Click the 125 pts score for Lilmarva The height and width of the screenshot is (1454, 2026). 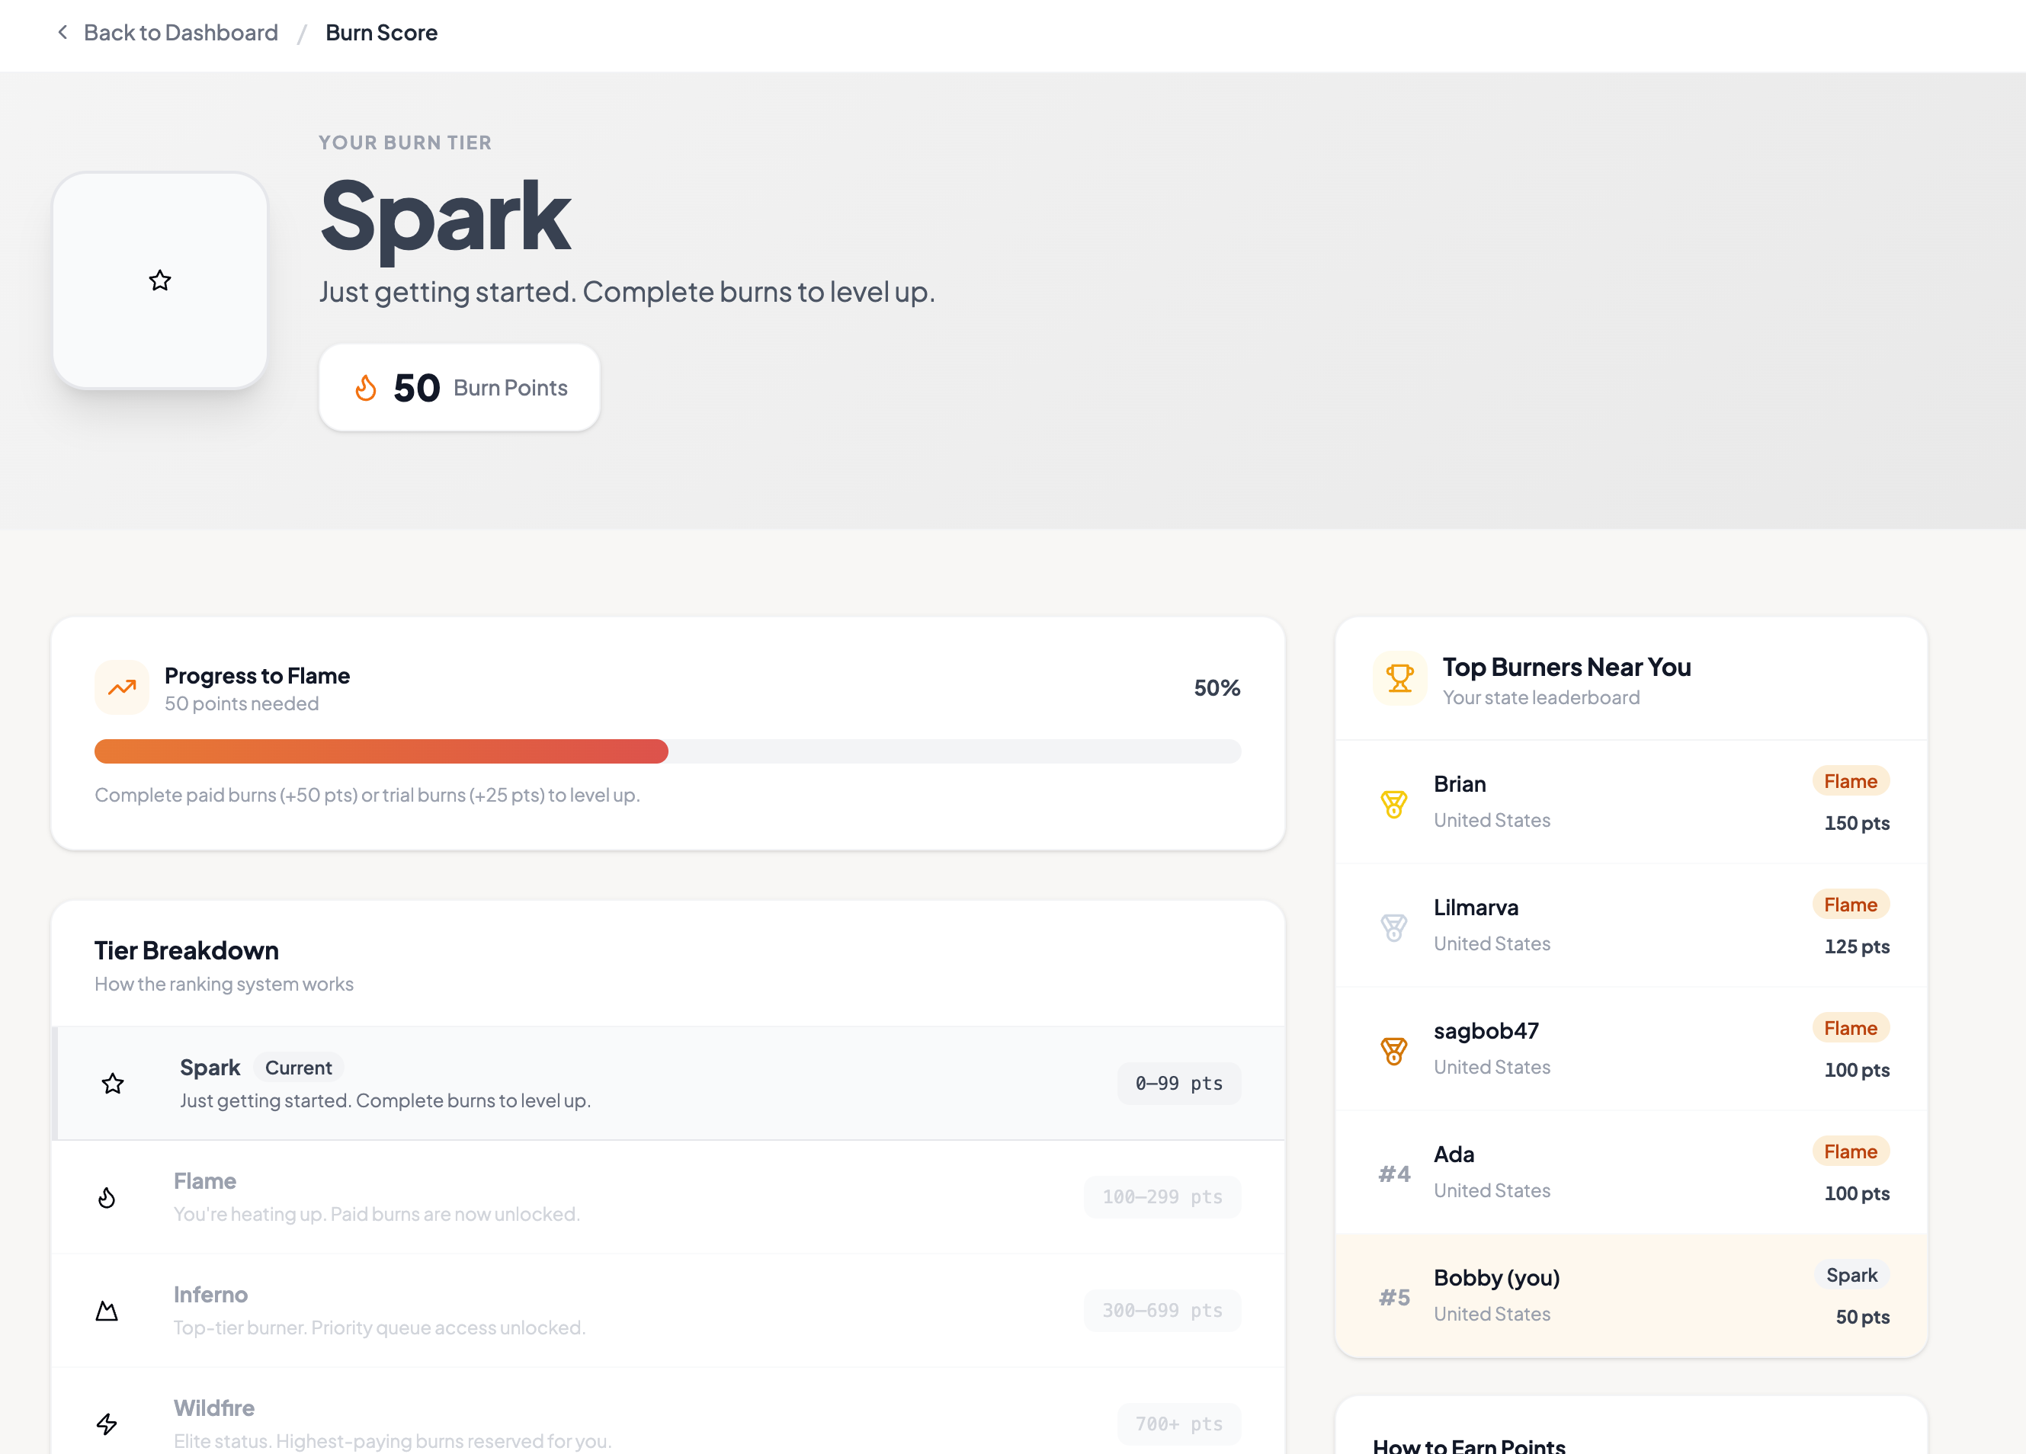click(x=1856, y=946)
